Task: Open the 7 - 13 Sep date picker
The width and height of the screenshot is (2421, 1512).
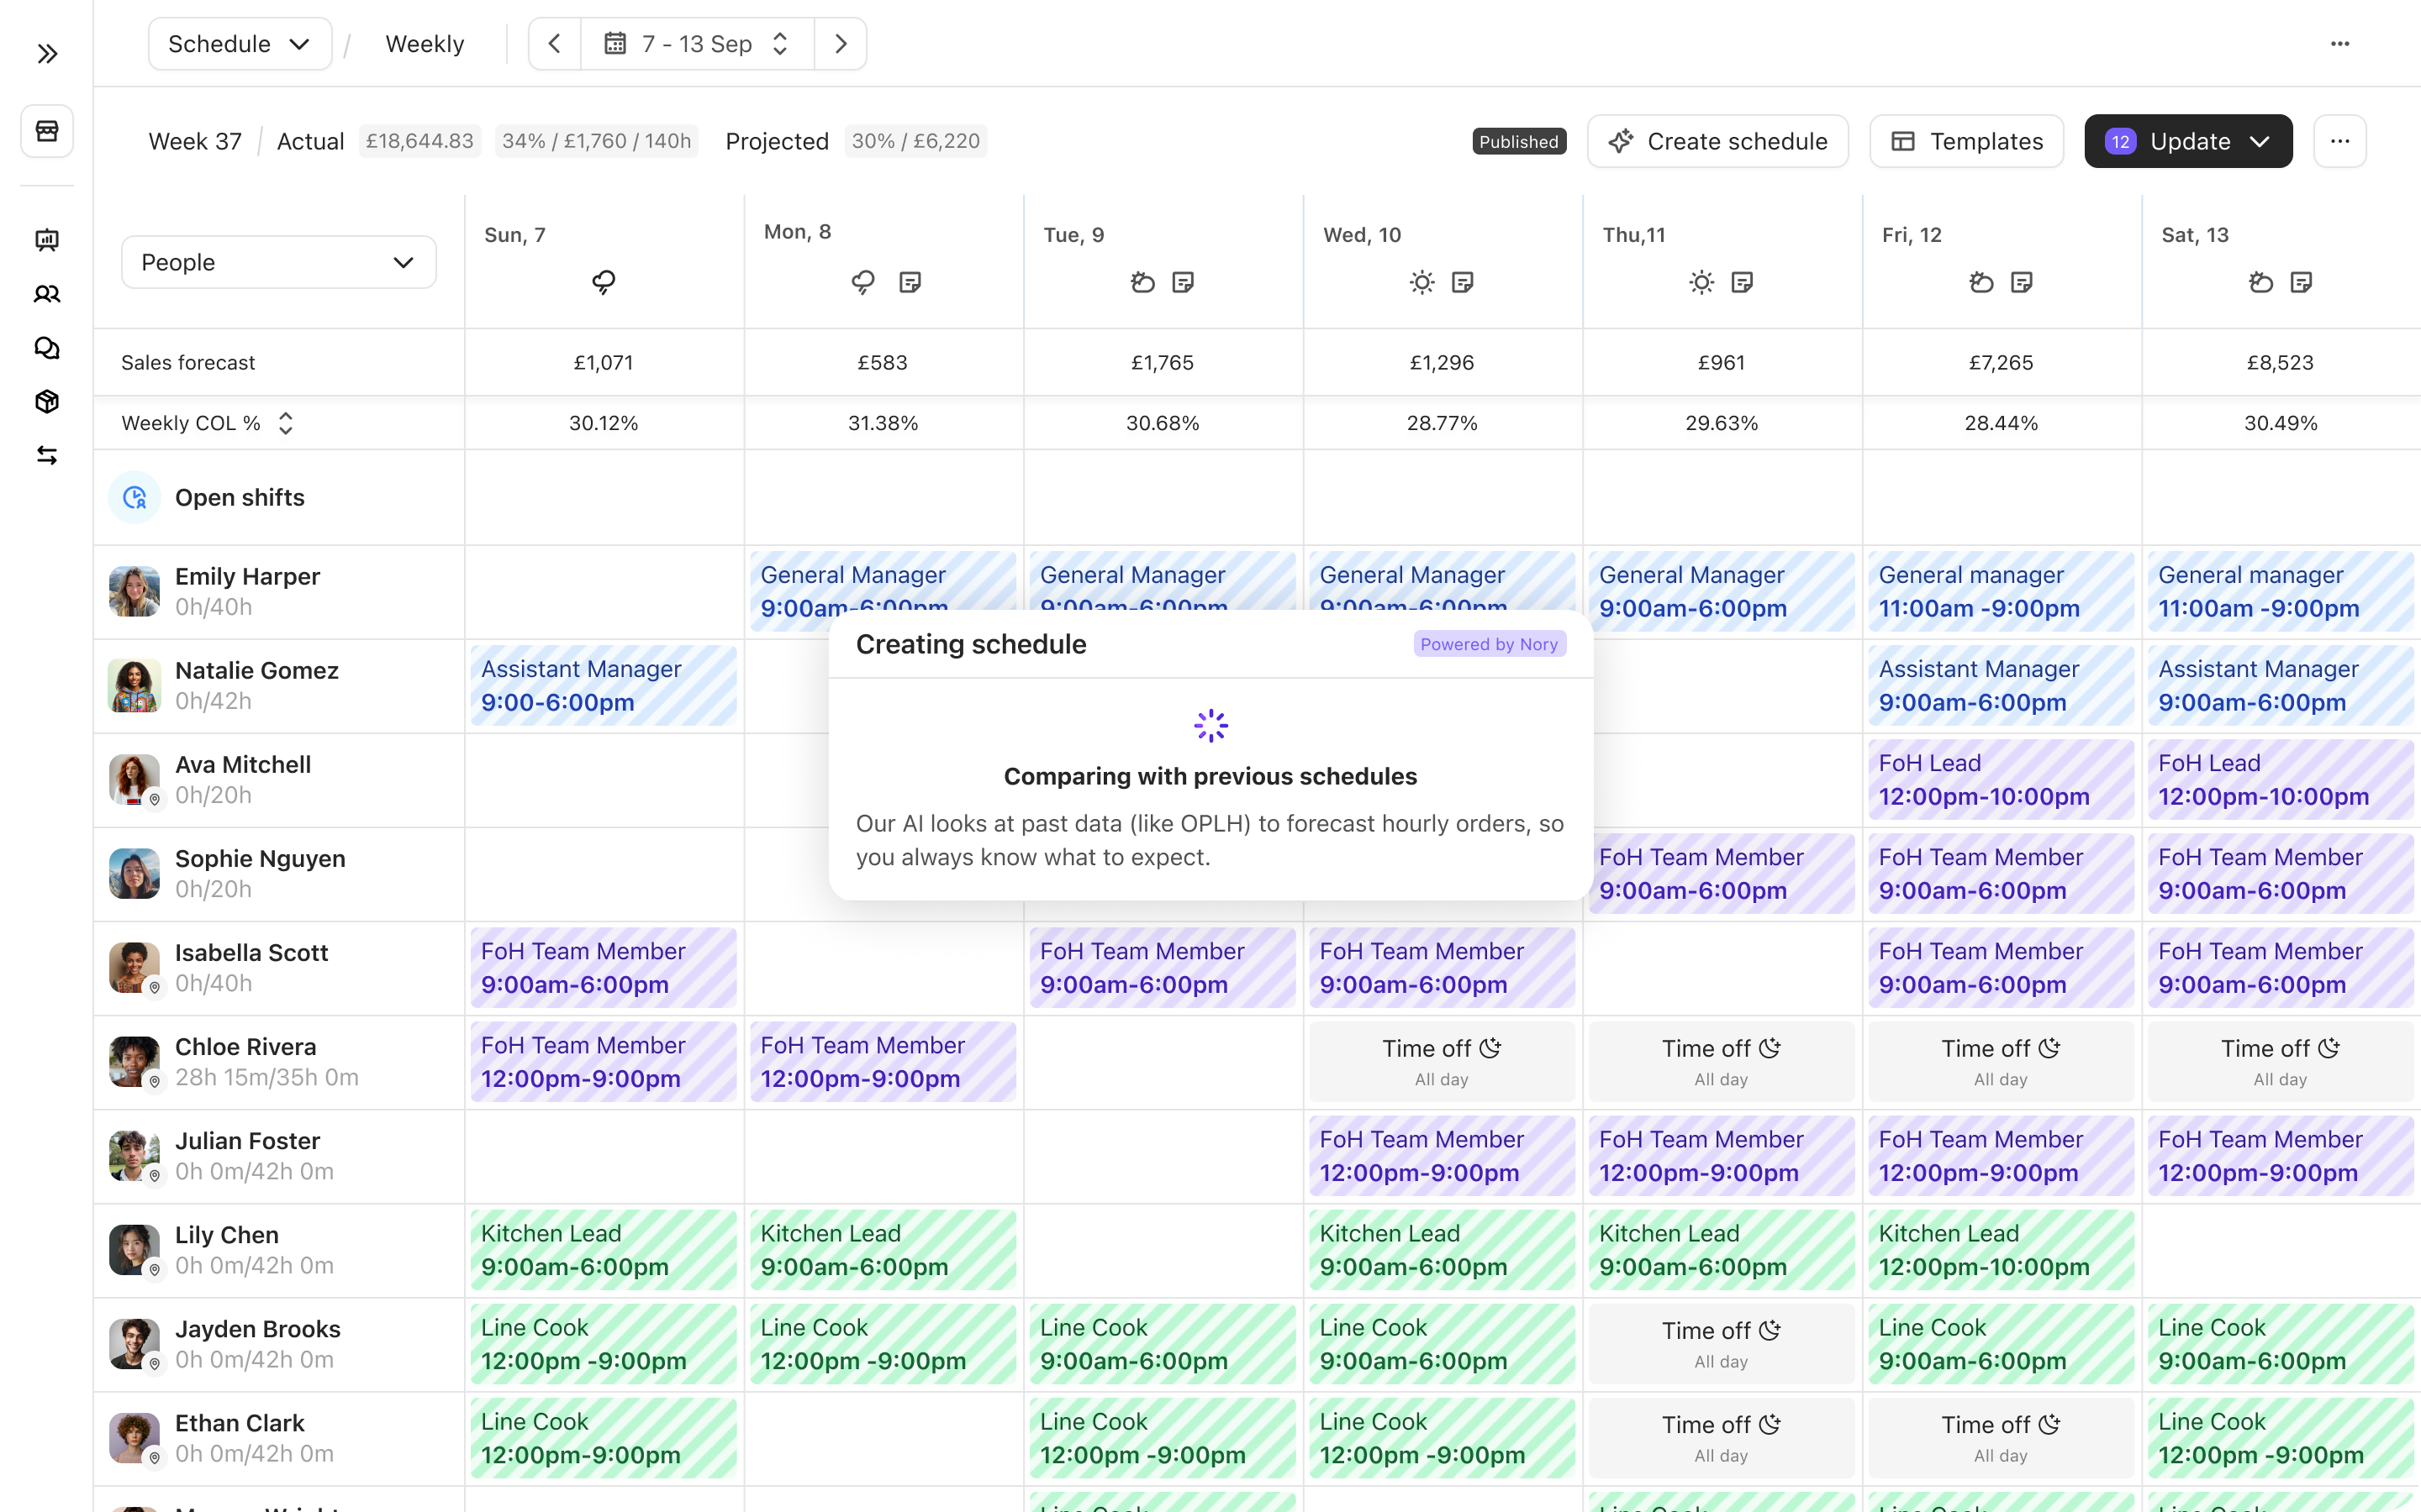Action: [x=697, y=44]
